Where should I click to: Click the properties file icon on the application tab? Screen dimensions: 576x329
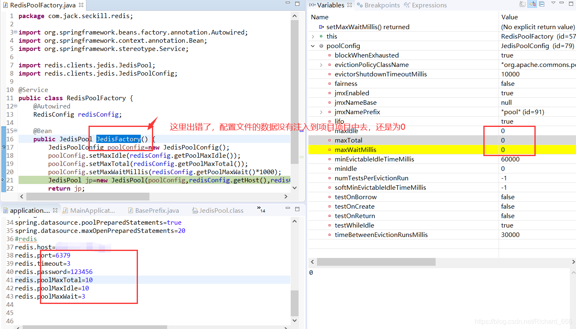tap(5, 210)
